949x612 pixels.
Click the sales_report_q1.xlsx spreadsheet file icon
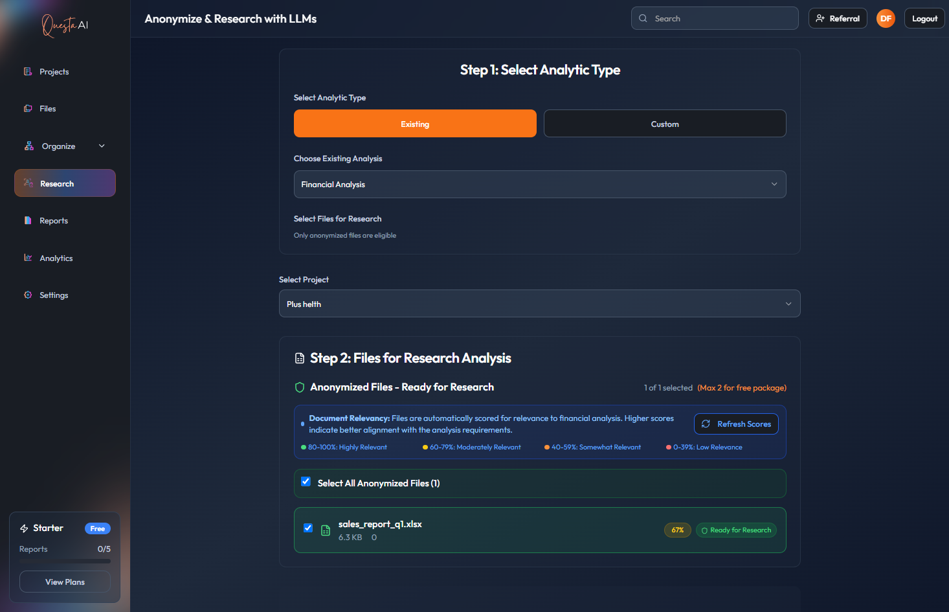click(326, 530)
